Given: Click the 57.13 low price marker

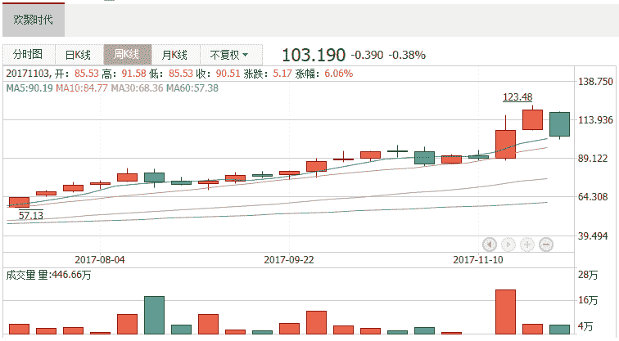Looking at the screenshot, I should 31,215.
